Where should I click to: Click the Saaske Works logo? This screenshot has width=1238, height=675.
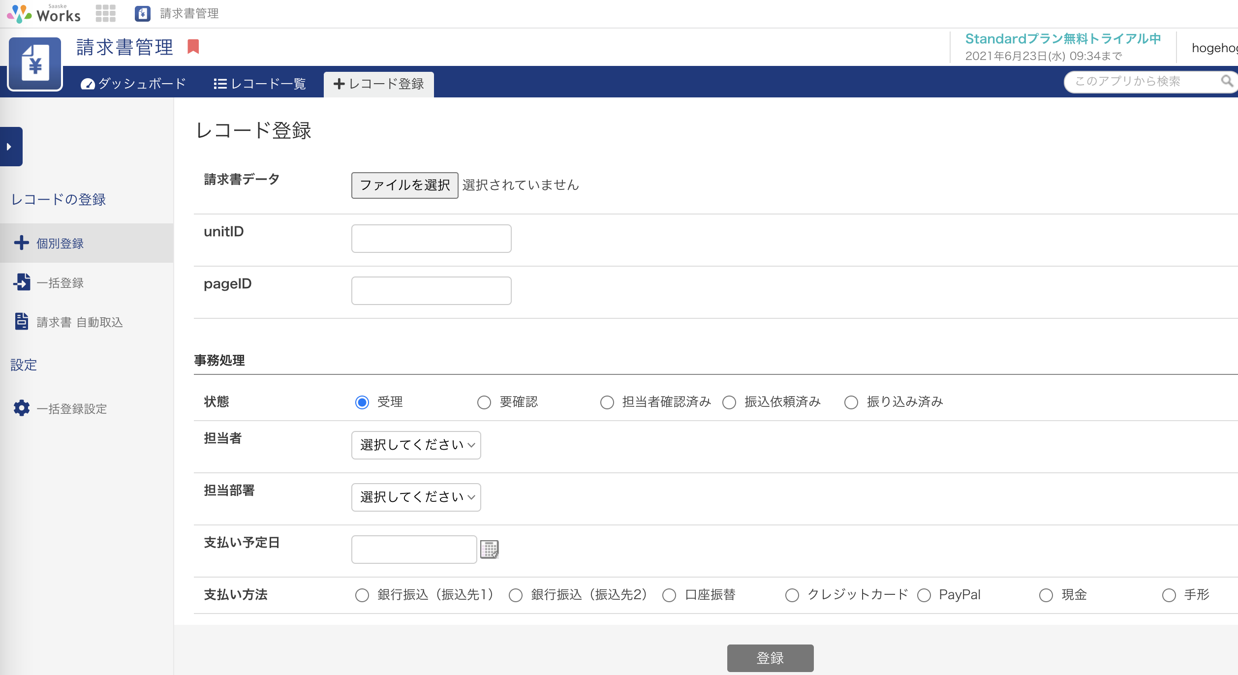click(x=43, y=13)
